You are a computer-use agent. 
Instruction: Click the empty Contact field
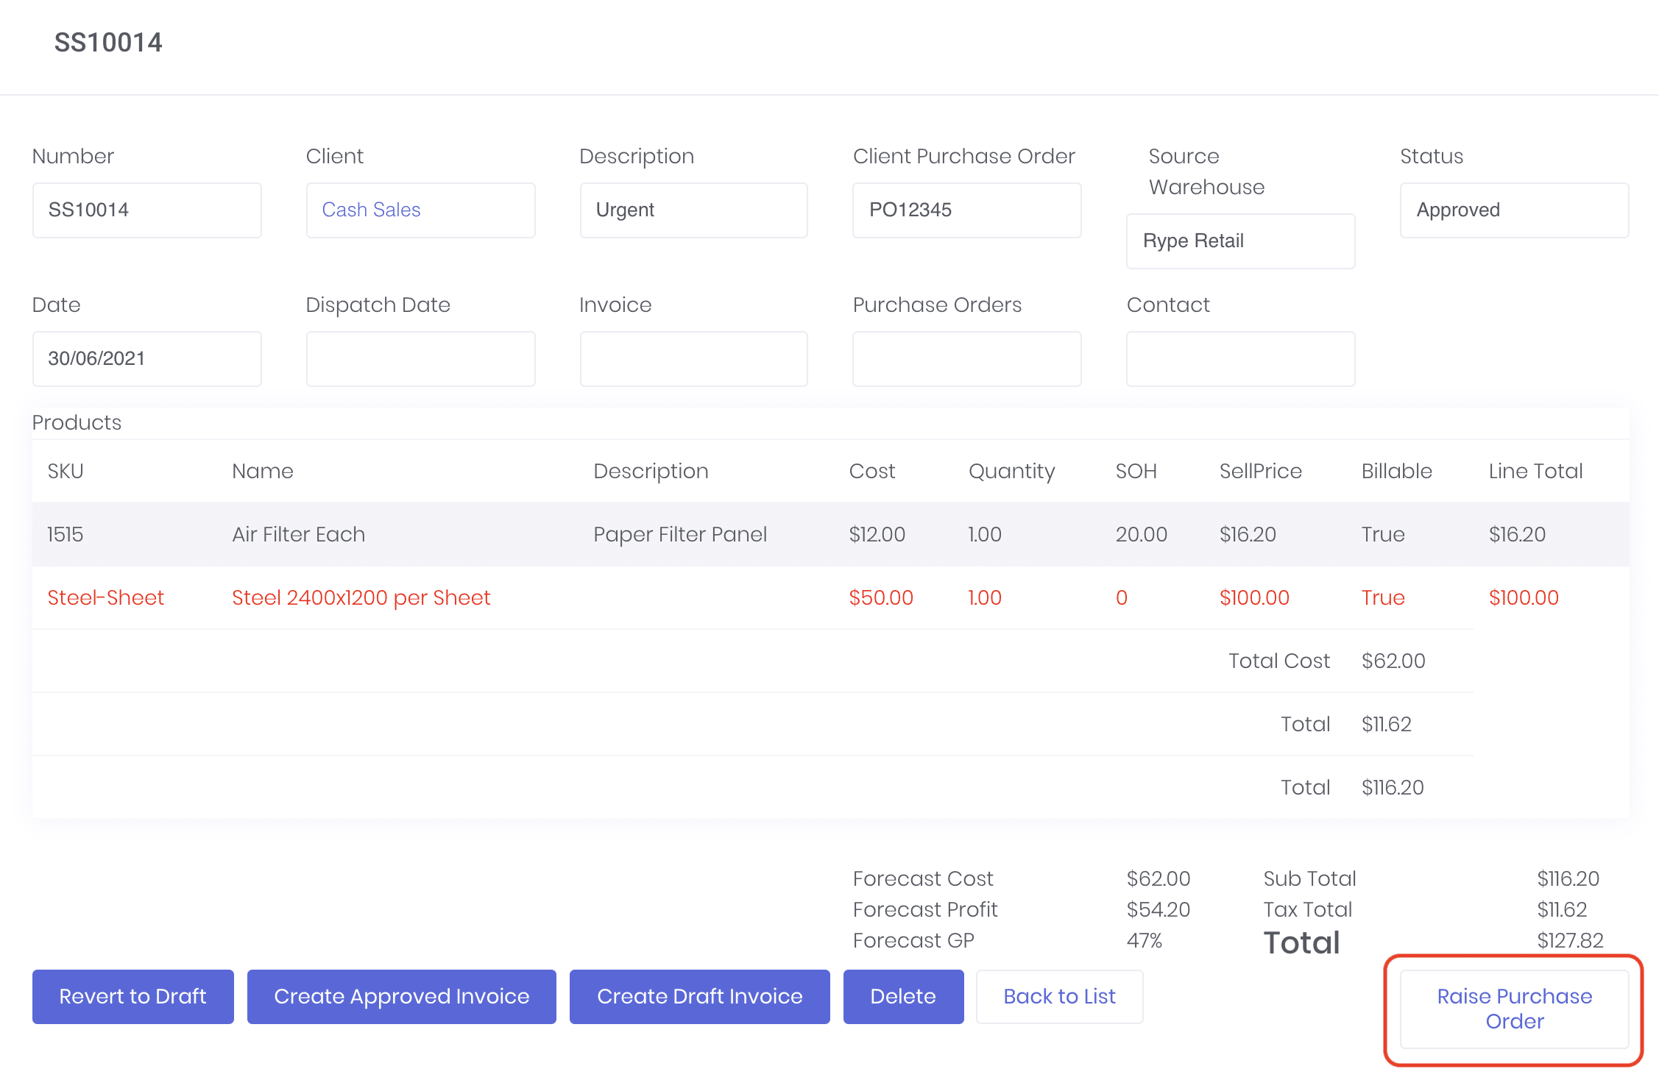click(1240, 359)
